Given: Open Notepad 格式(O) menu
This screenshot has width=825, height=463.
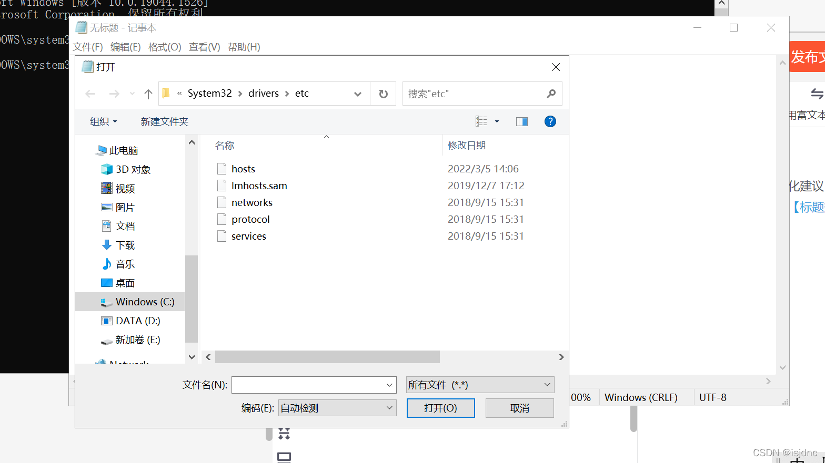Looking at the screenshot, I should tap(165, 47).
